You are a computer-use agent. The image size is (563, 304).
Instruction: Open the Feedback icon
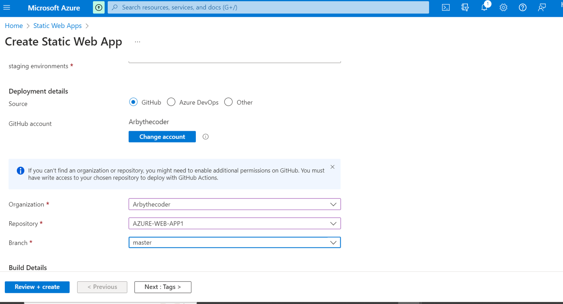(541, 8)
